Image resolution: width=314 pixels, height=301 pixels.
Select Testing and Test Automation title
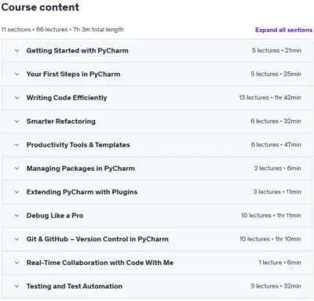point(75,286)
